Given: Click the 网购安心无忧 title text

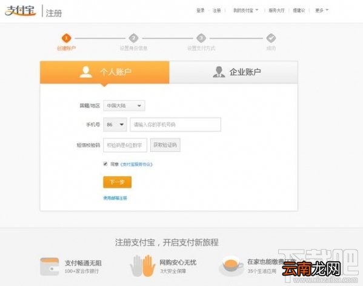Looking at the screenshot, I should click(178, 262).
